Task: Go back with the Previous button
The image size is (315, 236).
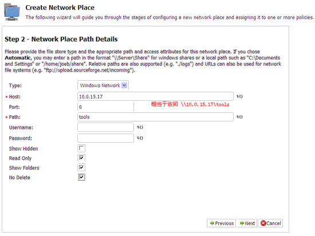Action: pyautogui.click(x=221, y=223)
